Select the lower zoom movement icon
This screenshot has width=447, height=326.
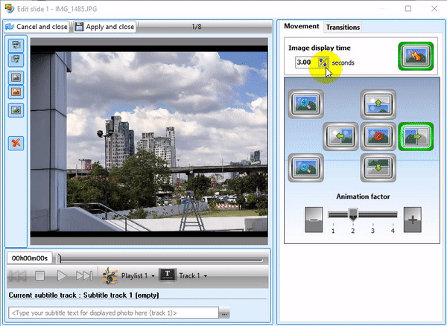[305, 167]
